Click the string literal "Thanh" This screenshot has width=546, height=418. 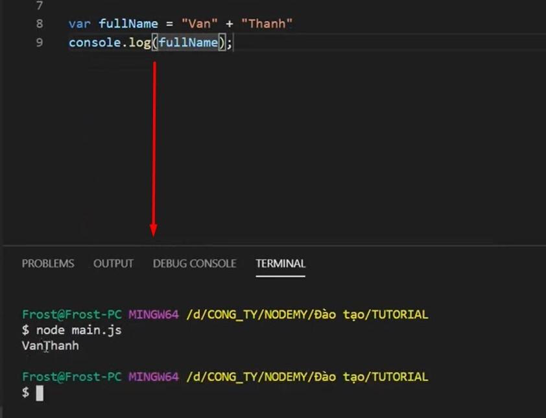268,23
